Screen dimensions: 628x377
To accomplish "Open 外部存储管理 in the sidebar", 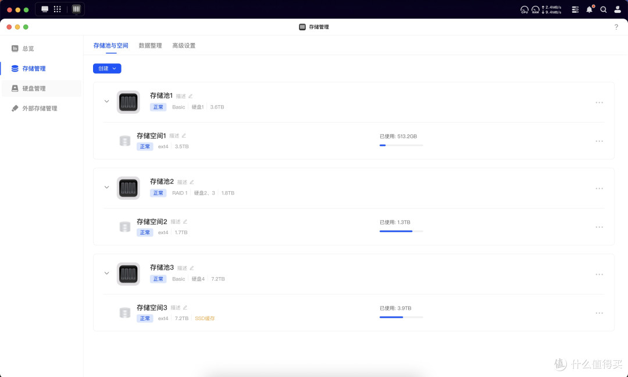I will [41, 109].
